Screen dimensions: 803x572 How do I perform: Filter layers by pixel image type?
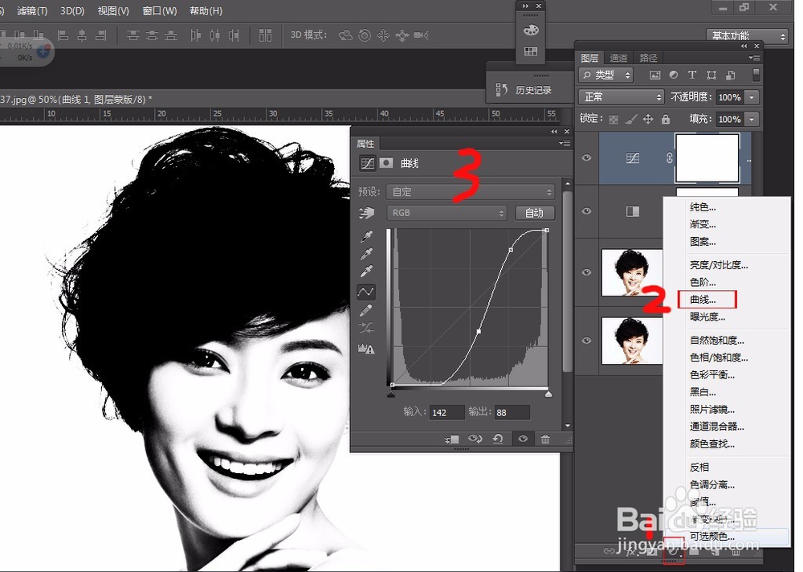(655, 75)
